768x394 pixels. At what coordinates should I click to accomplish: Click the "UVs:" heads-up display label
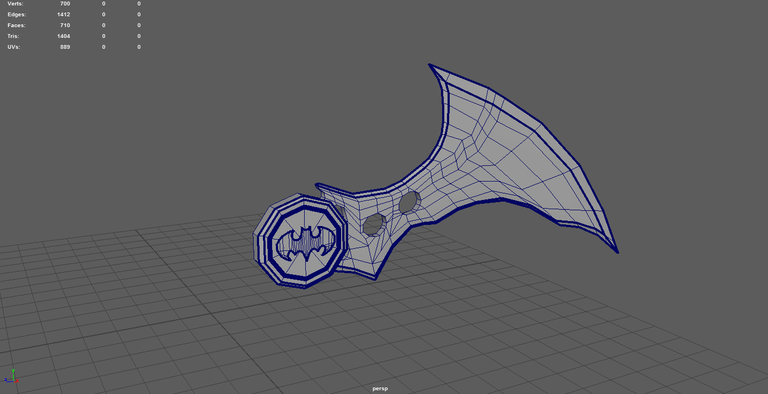click(14, 47)
